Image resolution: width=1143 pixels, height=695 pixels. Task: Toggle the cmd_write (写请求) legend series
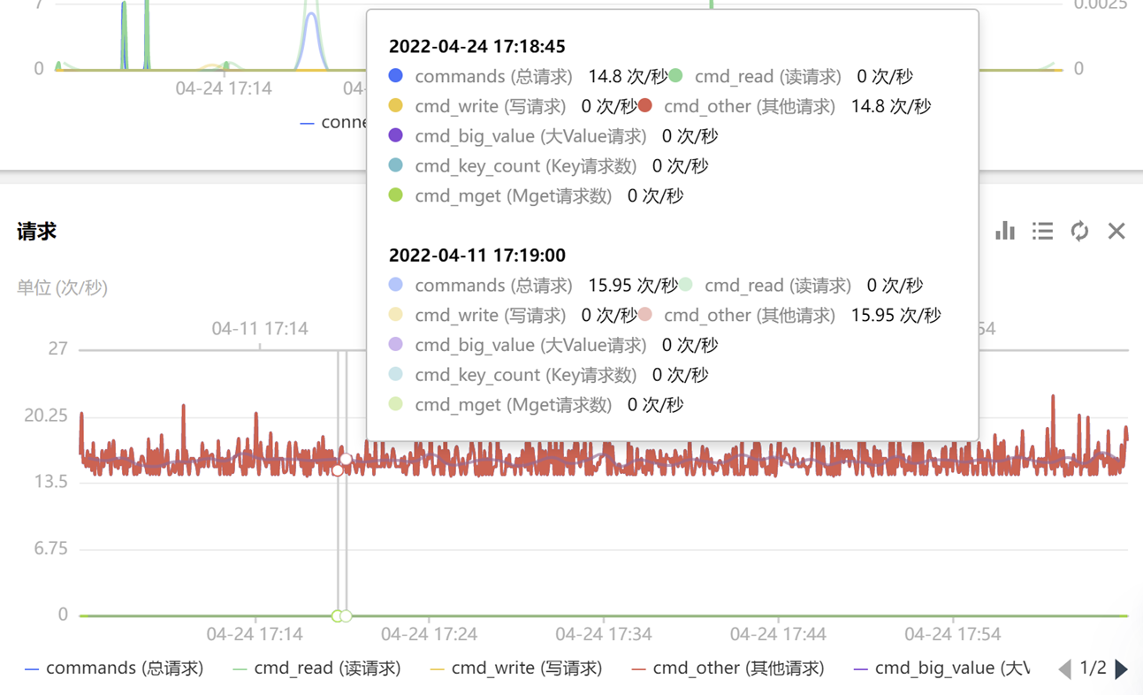pyautogui.click(x=516, y=668)
